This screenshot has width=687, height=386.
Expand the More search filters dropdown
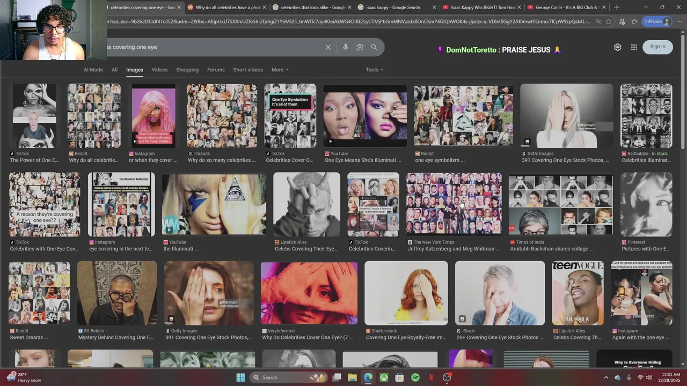280,70
